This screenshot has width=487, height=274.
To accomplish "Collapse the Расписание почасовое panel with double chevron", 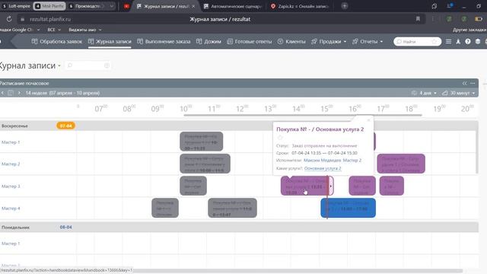I will (x=464, y=83).
